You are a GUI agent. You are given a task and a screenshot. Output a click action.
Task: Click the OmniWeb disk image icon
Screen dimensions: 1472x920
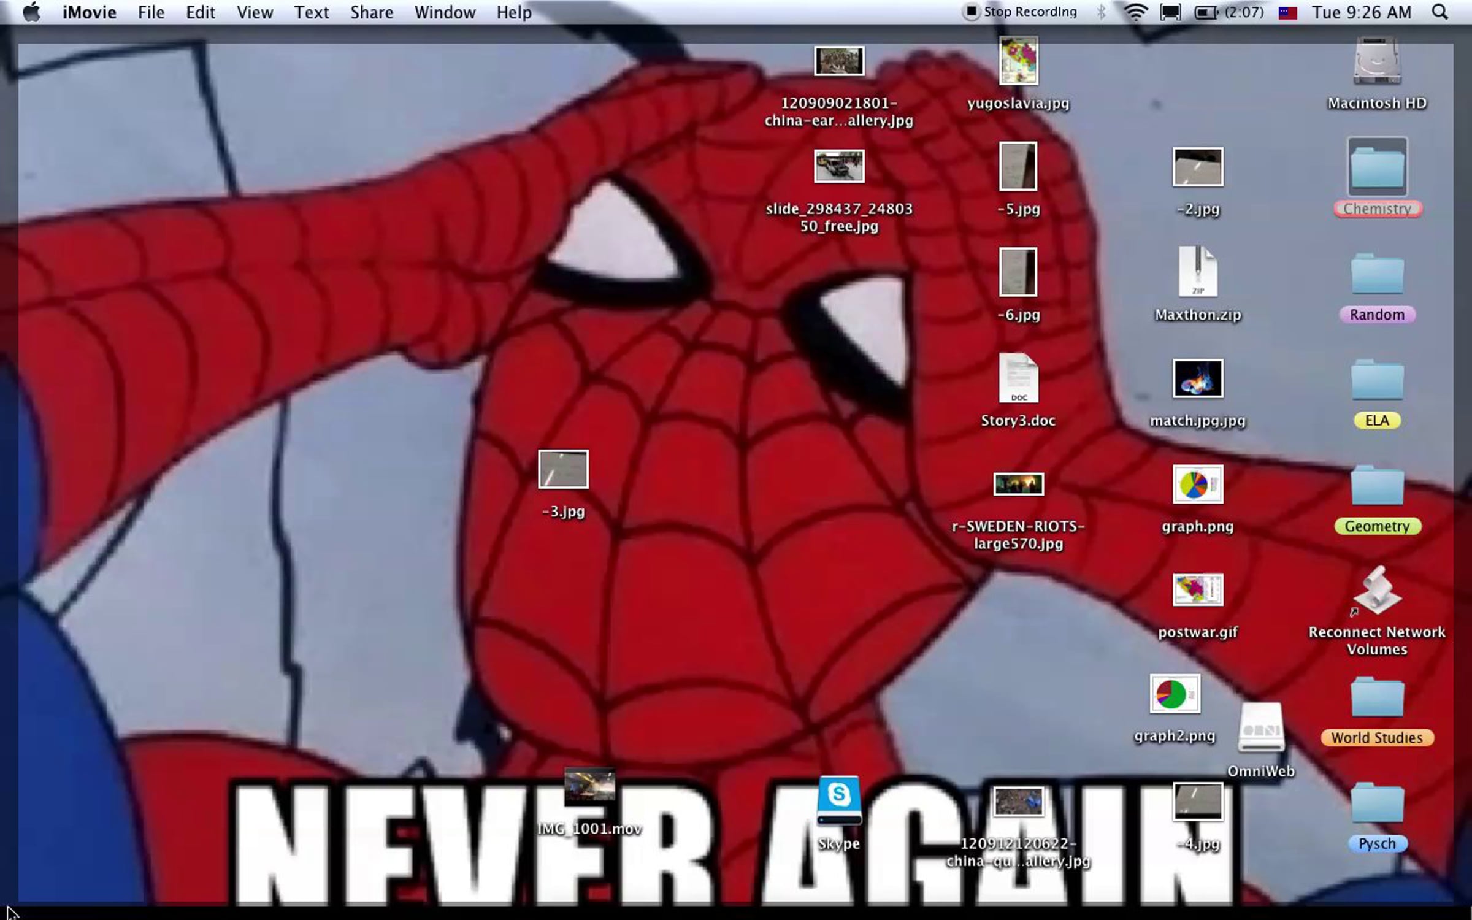1260,727
